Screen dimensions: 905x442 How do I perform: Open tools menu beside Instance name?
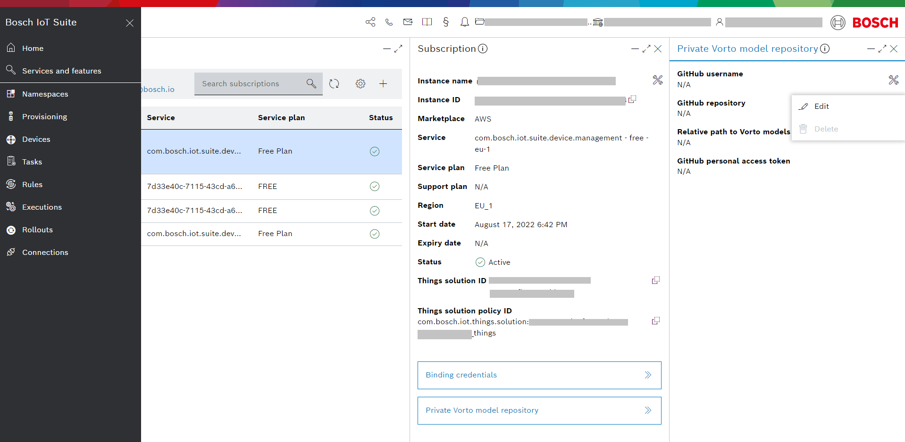658,80
